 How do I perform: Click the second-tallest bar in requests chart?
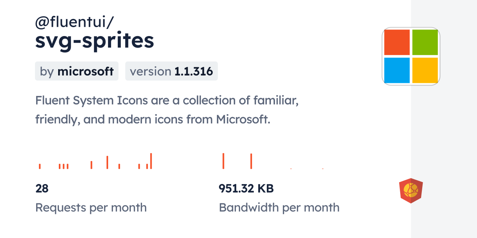tap(107, 163)
